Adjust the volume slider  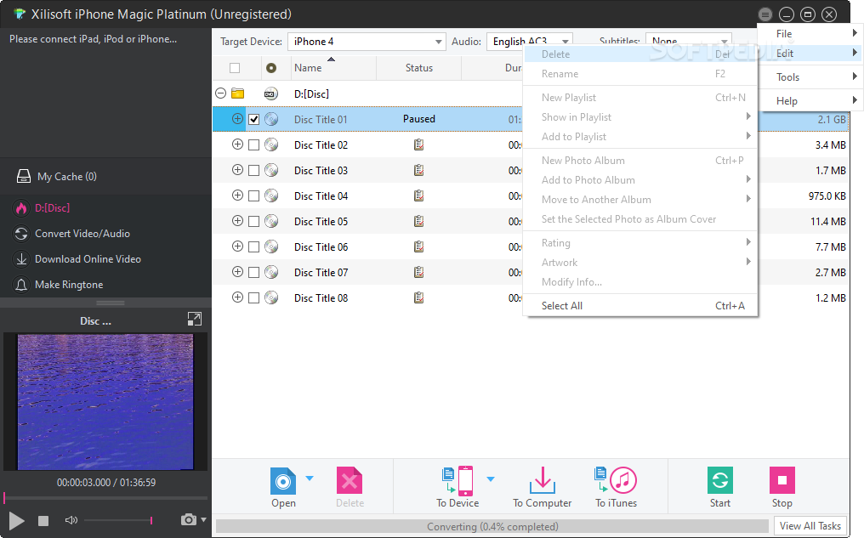[118, 520]
